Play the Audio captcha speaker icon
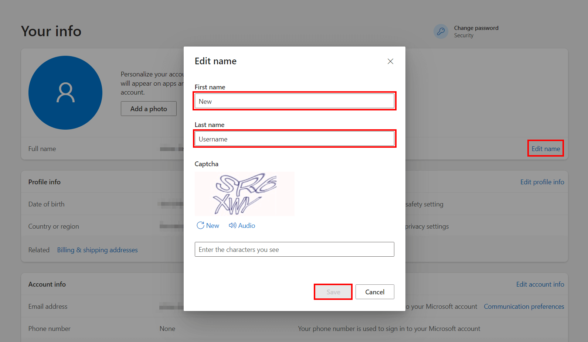This screenshot has height=342, width=588. [232, 225]
